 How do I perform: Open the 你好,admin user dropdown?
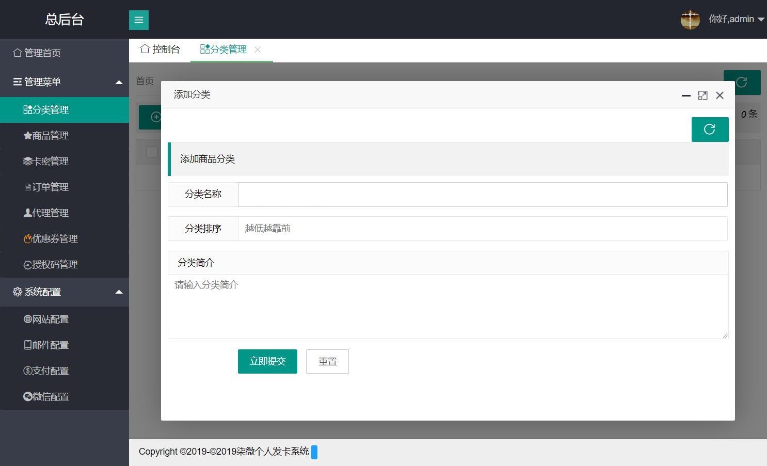click(736, 20)
